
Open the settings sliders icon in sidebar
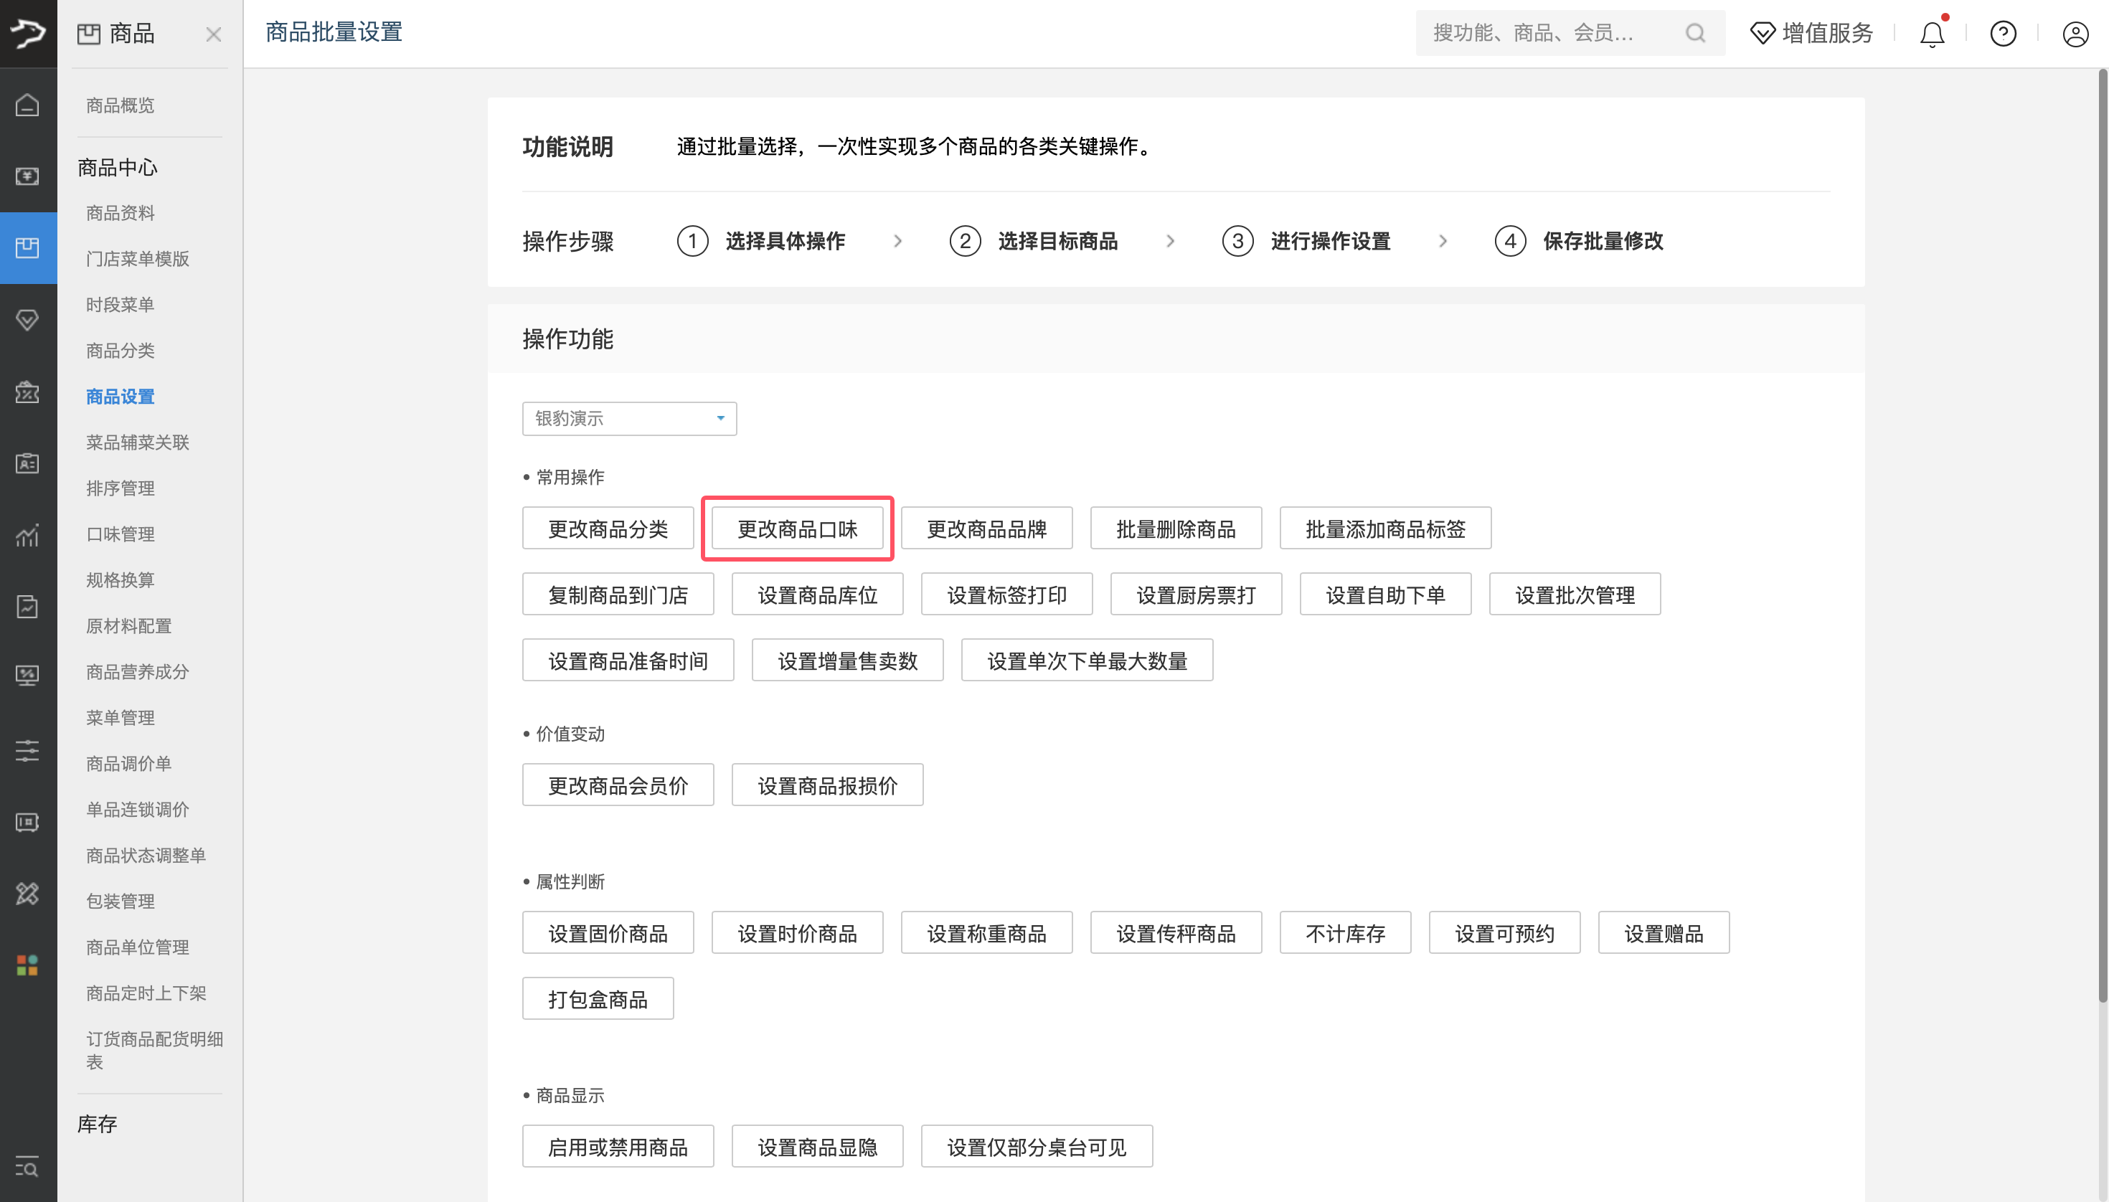(27, 750)
